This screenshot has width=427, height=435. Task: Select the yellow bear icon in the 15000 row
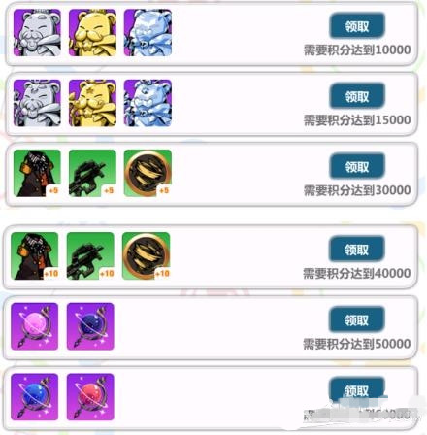pyautogui.click(x=92, y=103)
